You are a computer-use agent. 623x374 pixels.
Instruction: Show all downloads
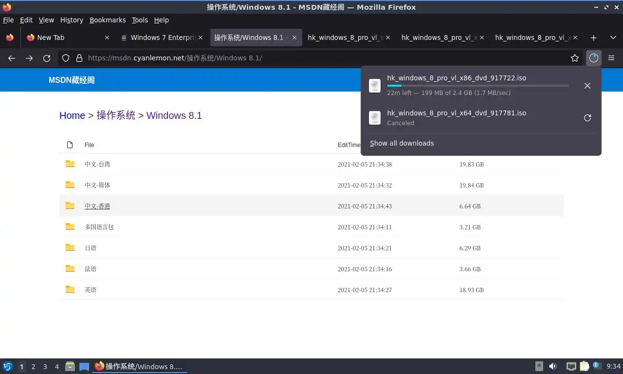402,143
